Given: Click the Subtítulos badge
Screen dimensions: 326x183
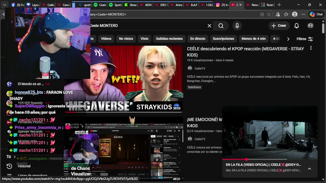Looking at the screenshot, I should point(194,87).
